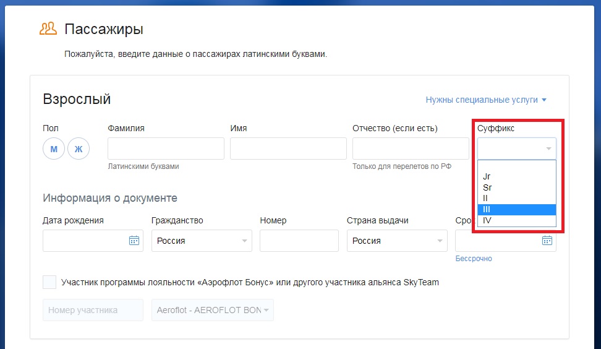601x349 pixels.
Task: Pick suffix II from the list
Action: tap(486, 198)
